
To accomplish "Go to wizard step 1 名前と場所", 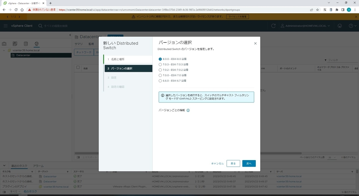I will (128, 59).
